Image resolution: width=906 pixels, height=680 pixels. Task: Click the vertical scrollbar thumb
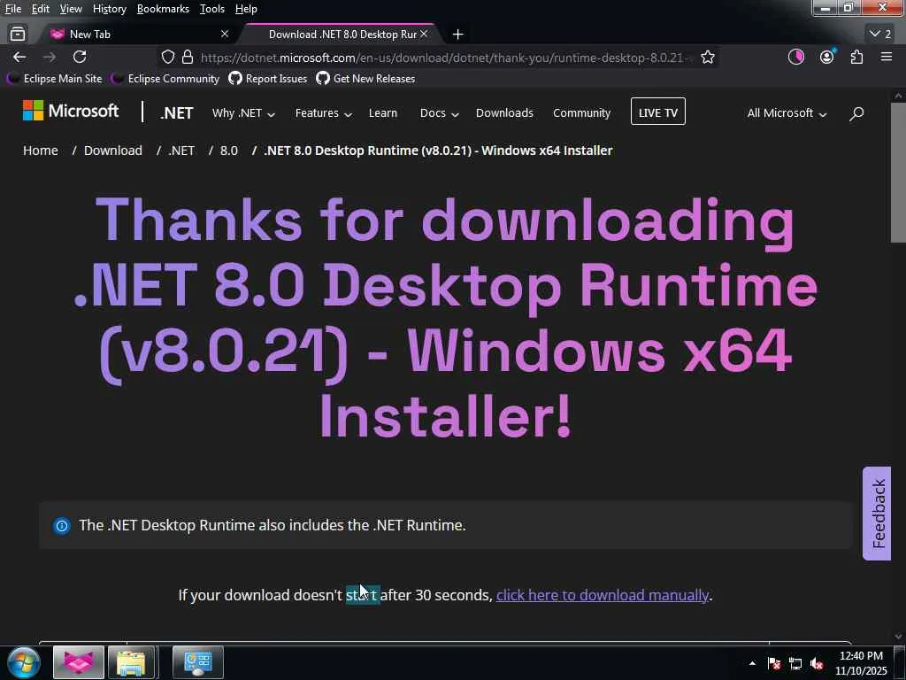pyautogui.click(x=899, y=173)
